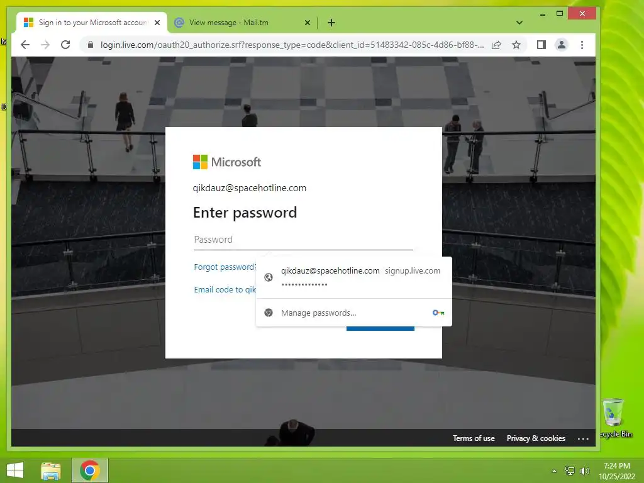Click the Chrome taskbar icon
This screenshot has width=644, height=483.
(x=90, y=470)
